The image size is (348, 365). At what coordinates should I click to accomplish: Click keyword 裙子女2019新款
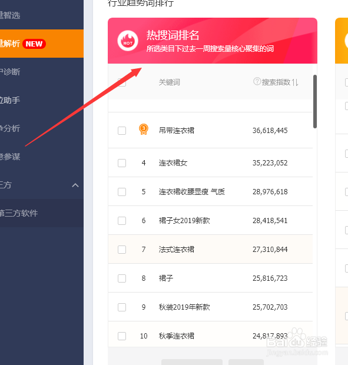pyautogui.click(x=184, y=220)
